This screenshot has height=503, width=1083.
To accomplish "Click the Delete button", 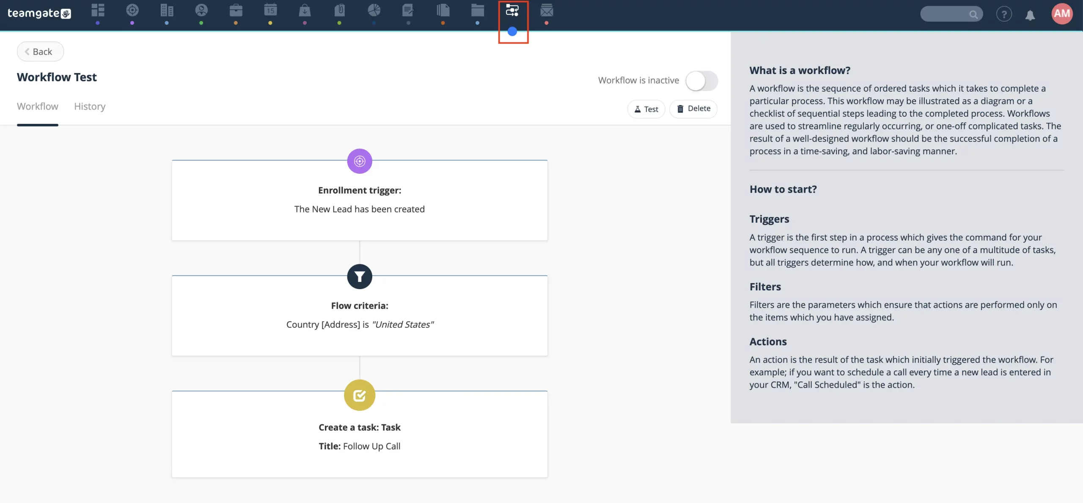I will point(693,108).
